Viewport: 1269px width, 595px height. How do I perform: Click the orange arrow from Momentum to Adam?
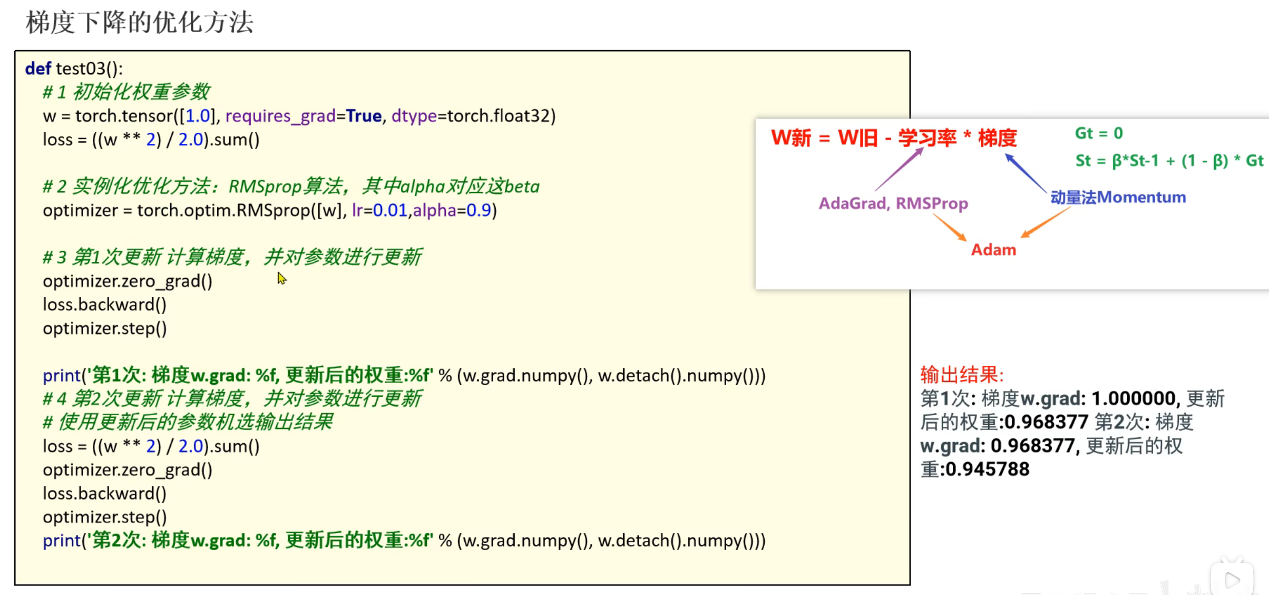coord(1046,223)
